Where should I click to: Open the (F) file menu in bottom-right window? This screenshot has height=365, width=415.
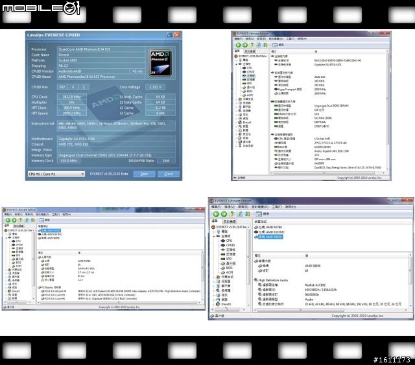(216, 207)
